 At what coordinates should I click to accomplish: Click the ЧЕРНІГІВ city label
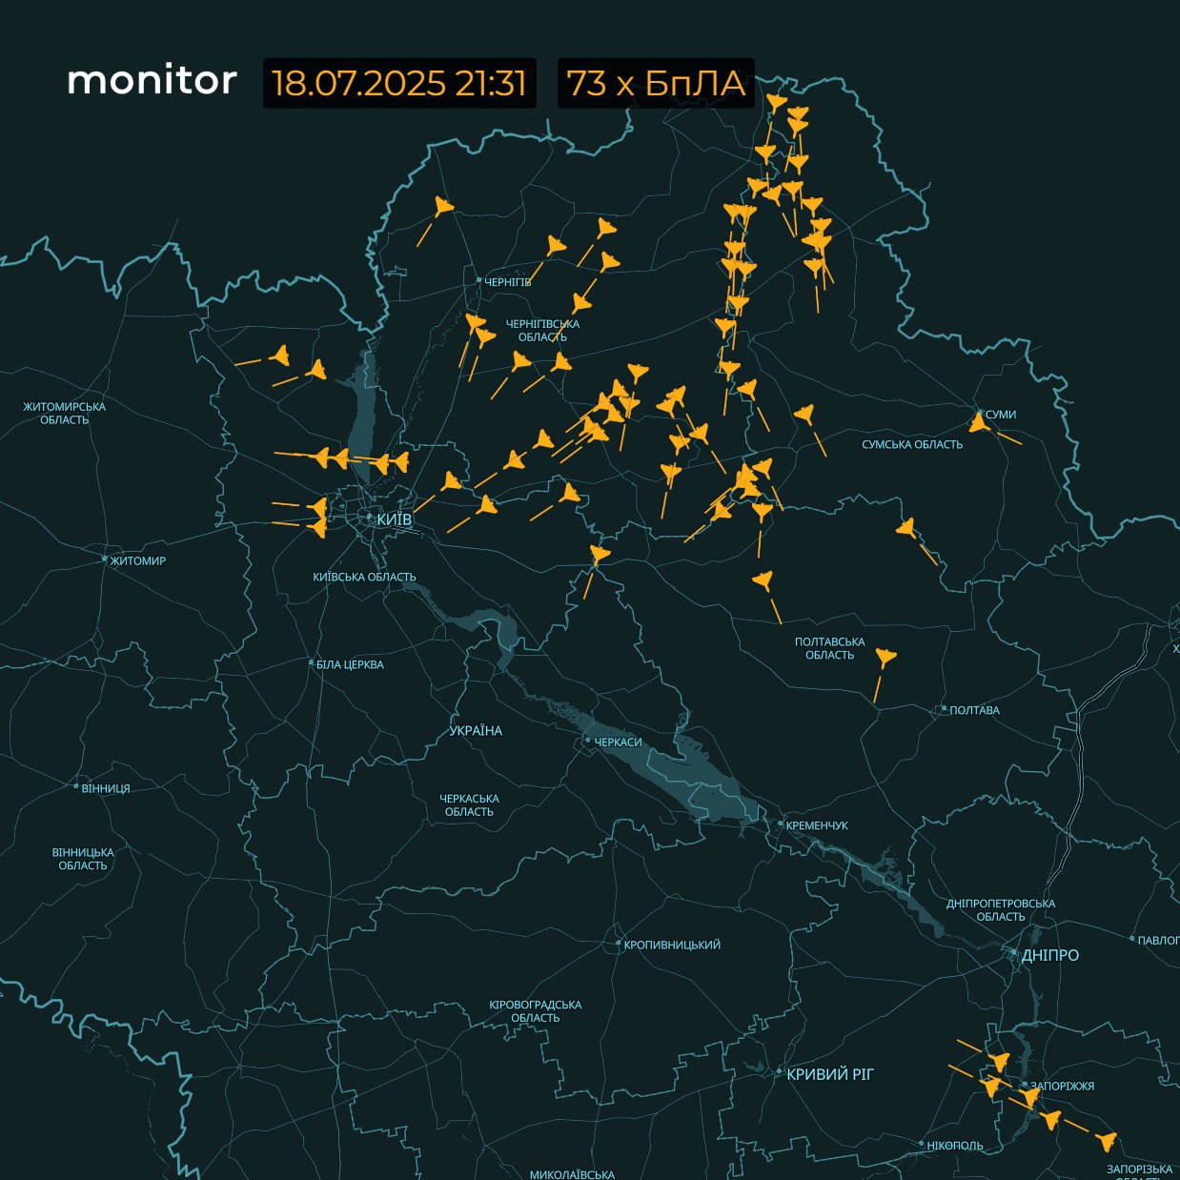pyautogui.click(x=507, y=282)
